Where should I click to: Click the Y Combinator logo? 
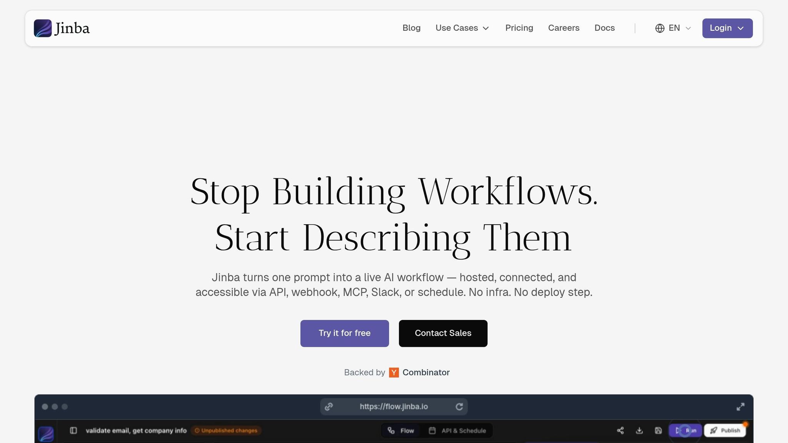pos(394,372)
